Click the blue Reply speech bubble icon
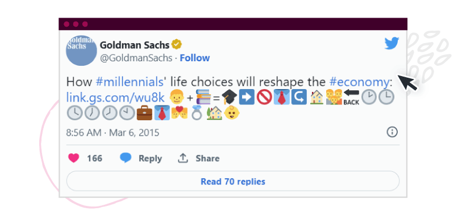Image resolution: width=466 pixels, height=215 pixels. (x=126, y=158)
